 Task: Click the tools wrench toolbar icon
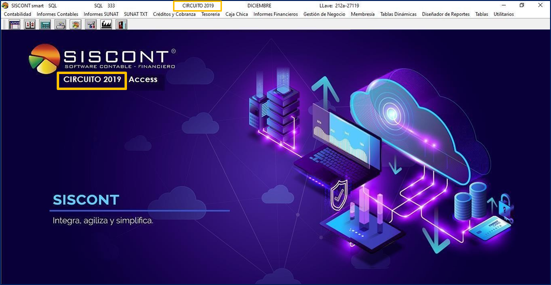[x=91, y=25]
